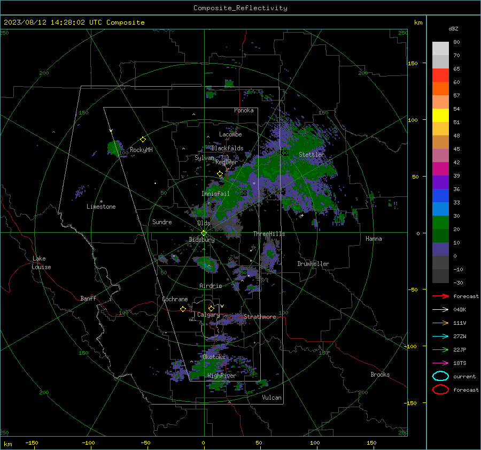Click the Lake Louise label
Viewport: 481px width, 450px height.
tap(41, 263)
